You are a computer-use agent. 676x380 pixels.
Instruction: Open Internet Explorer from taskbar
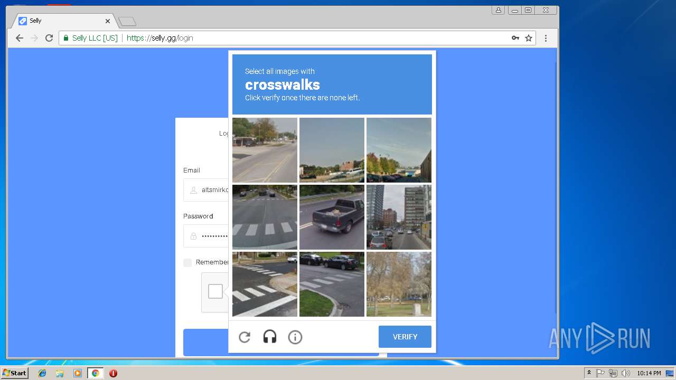pyautogui.click(x=42, y=373)
